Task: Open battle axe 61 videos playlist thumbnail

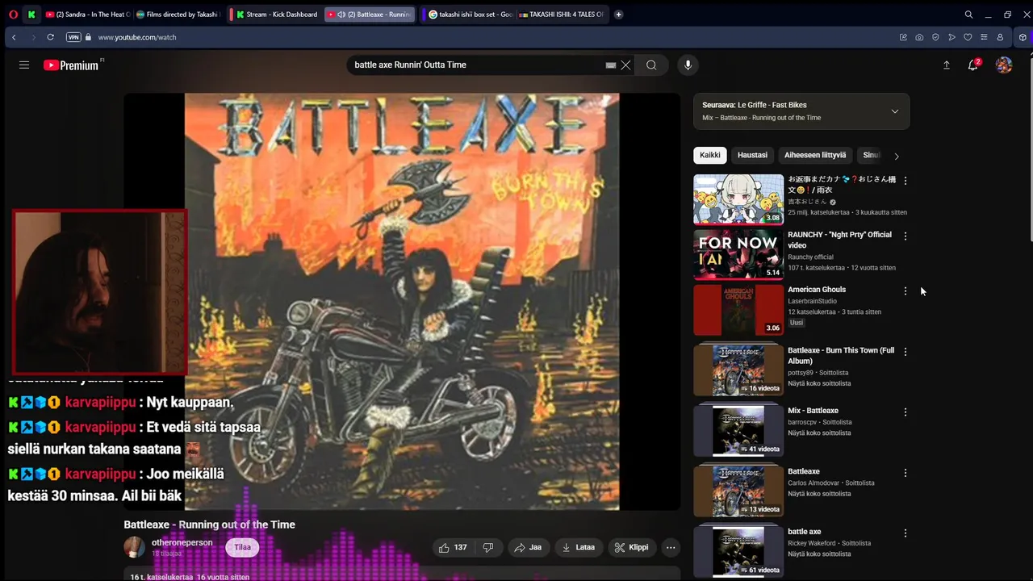Action: click(738, 551)
